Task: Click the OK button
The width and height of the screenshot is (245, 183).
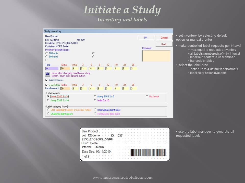Action: (145, 37)
